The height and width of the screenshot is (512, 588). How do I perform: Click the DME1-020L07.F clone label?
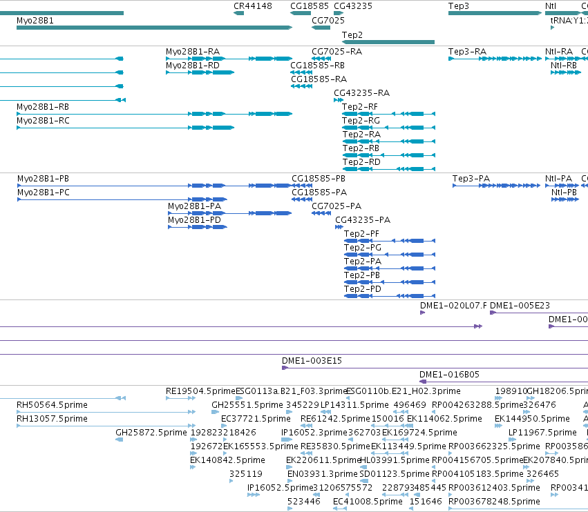point(453,305)
